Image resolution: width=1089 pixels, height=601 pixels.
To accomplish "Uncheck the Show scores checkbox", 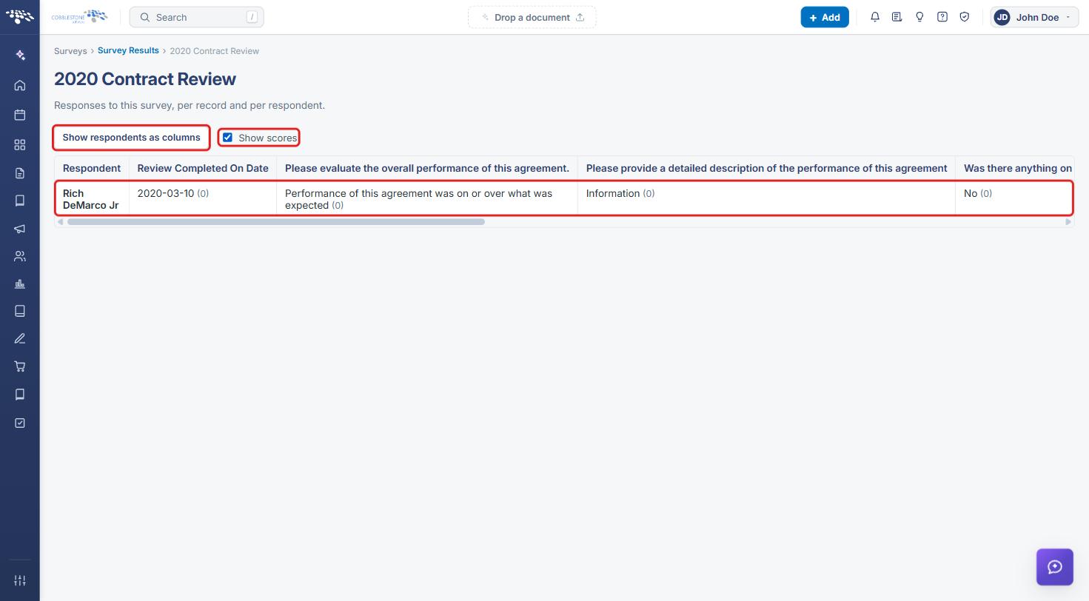I will tap(227, 138).
